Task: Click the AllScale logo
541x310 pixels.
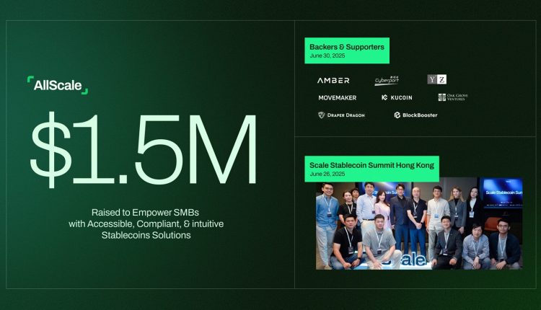Action: [58, 85]
